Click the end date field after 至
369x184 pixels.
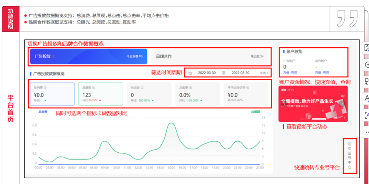click(240, 73)
